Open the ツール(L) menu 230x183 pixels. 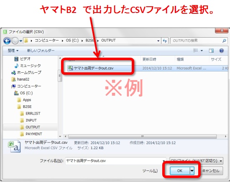(150, 171)
